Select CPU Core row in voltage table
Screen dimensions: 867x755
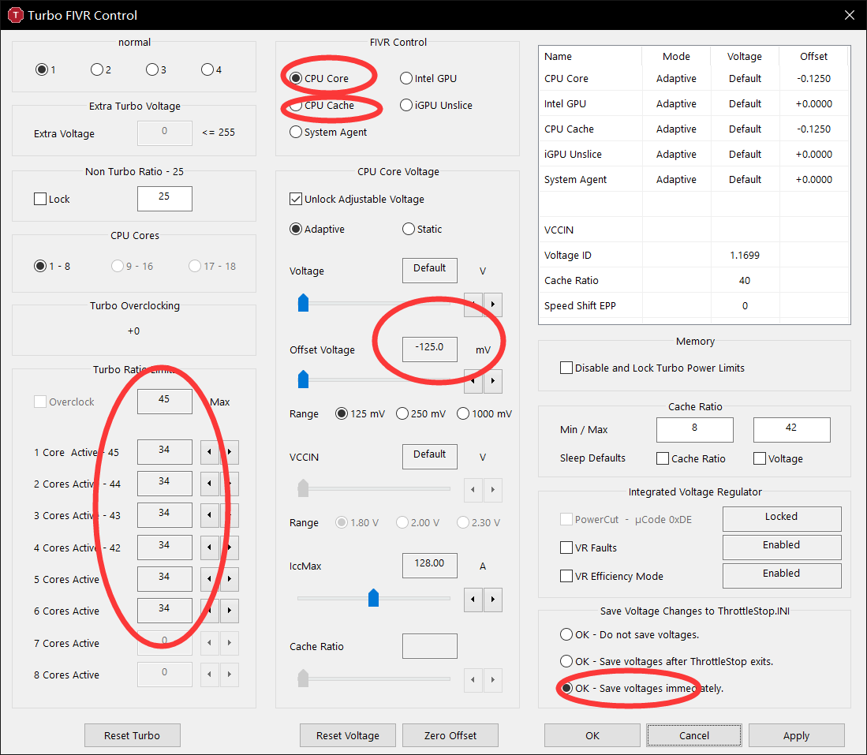[693, 79]
